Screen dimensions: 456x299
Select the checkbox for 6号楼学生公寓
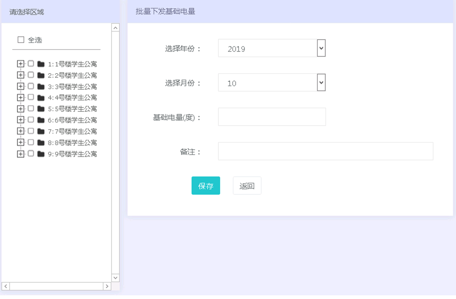point(31,120)
